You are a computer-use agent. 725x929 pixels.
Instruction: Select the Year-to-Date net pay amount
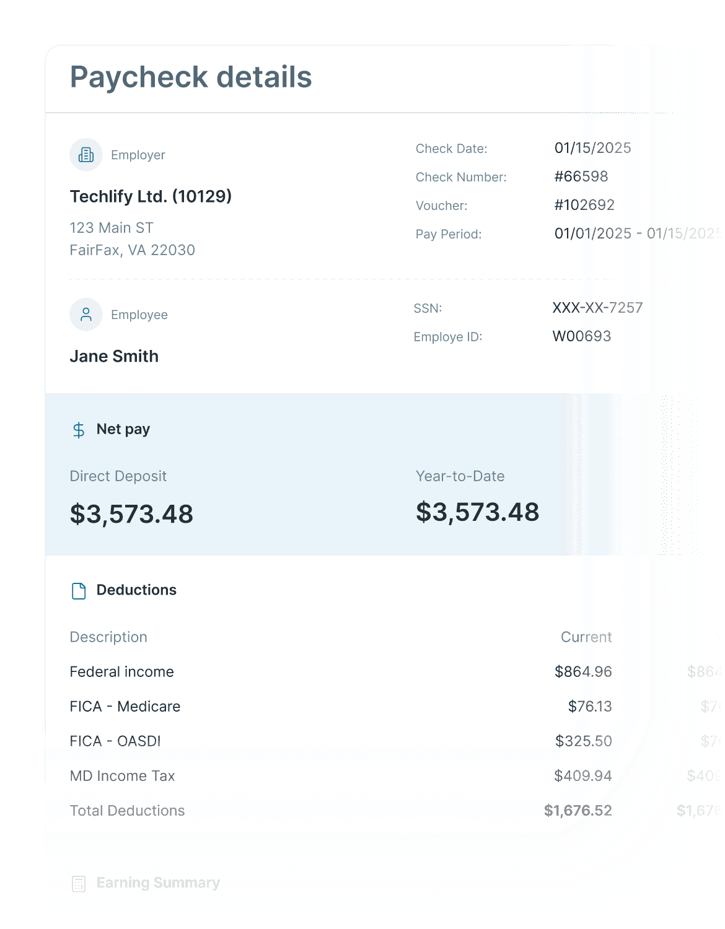coord(478,512)
